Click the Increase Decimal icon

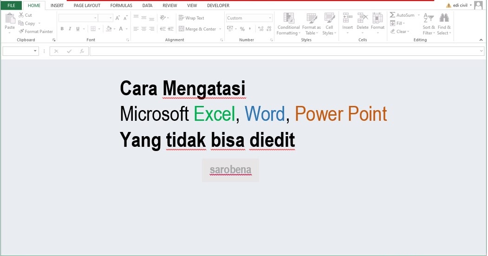(x=261, y=29)
